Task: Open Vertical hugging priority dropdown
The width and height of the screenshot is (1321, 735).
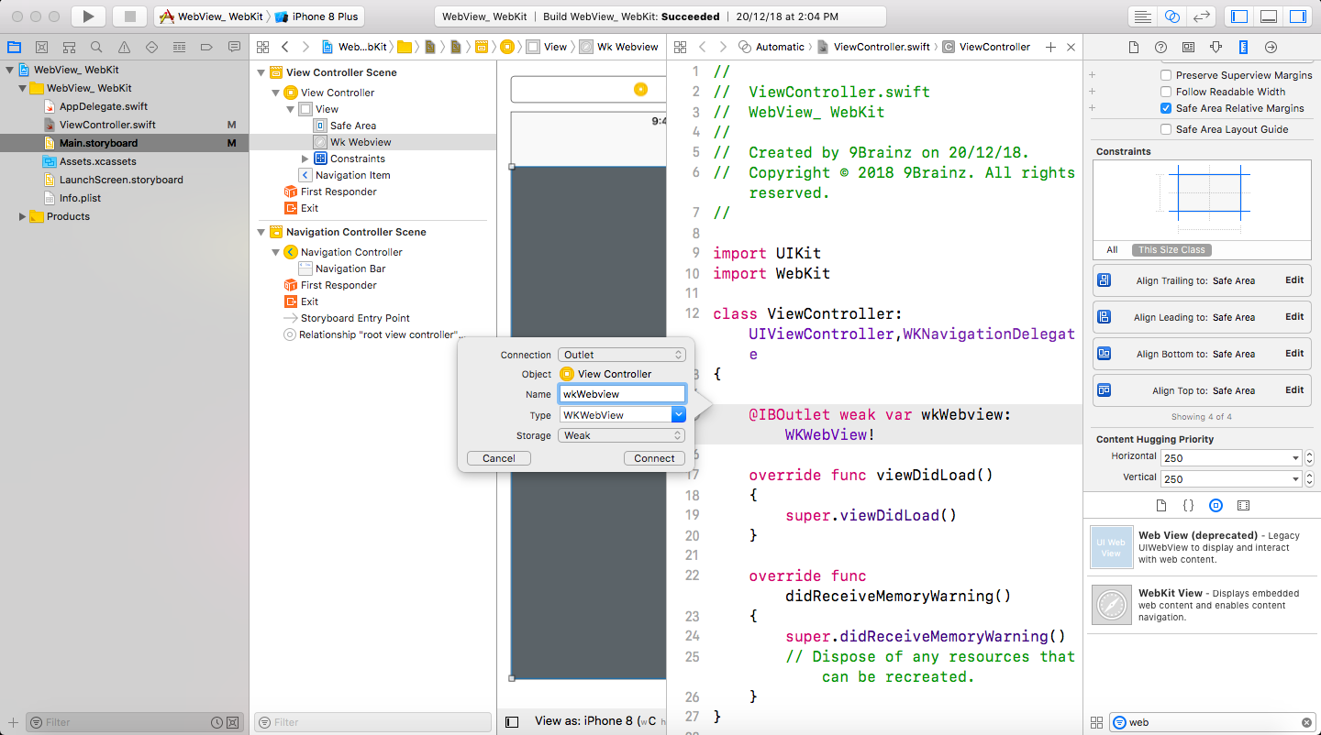Action: (1295, 478)
